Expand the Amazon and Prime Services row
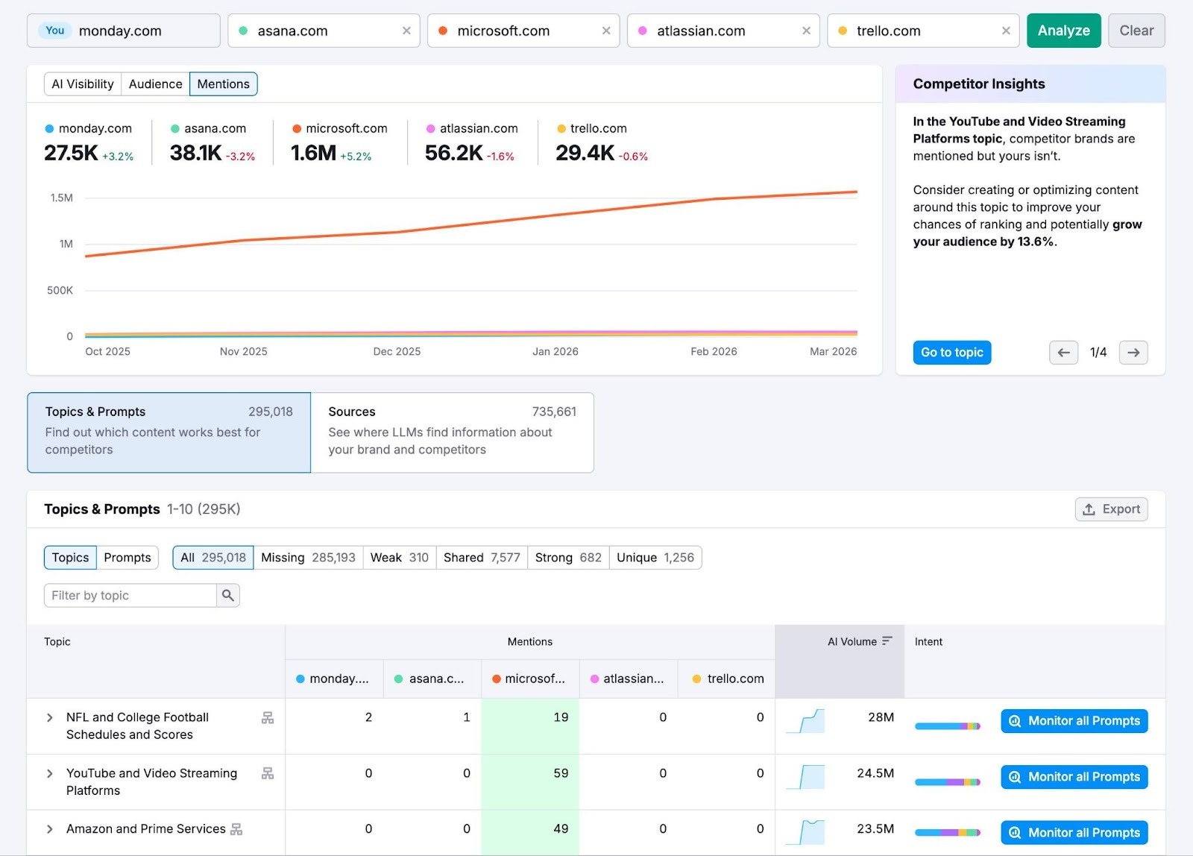Image resolution: width=1193 pixels, height=856 pixels. (49, 828)
